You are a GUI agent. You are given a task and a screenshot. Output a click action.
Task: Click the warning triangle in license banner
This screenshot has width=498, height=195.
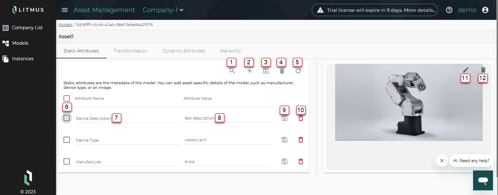[320, 10]
